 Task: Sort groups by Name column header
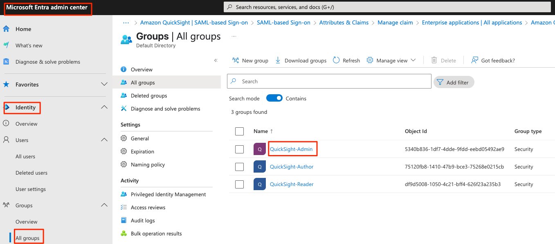click(263, 131)
